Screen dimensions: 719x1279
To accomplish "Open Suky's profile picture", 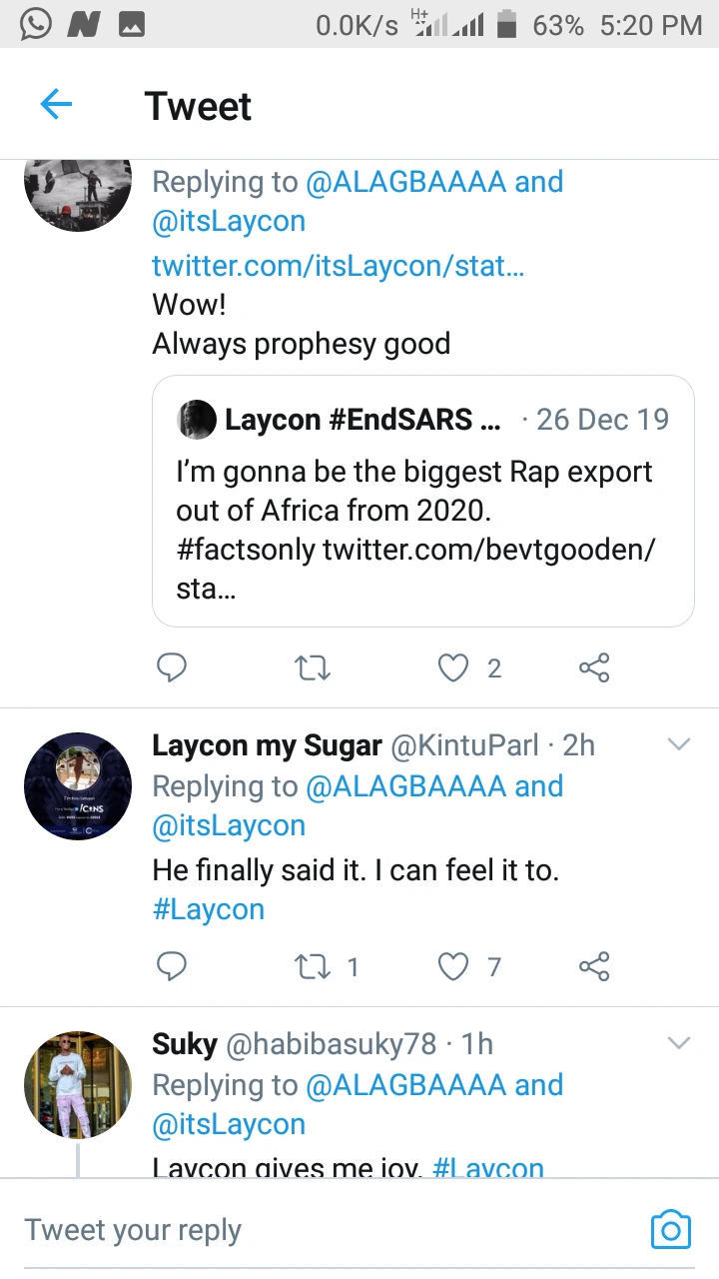I will 78,1085.
